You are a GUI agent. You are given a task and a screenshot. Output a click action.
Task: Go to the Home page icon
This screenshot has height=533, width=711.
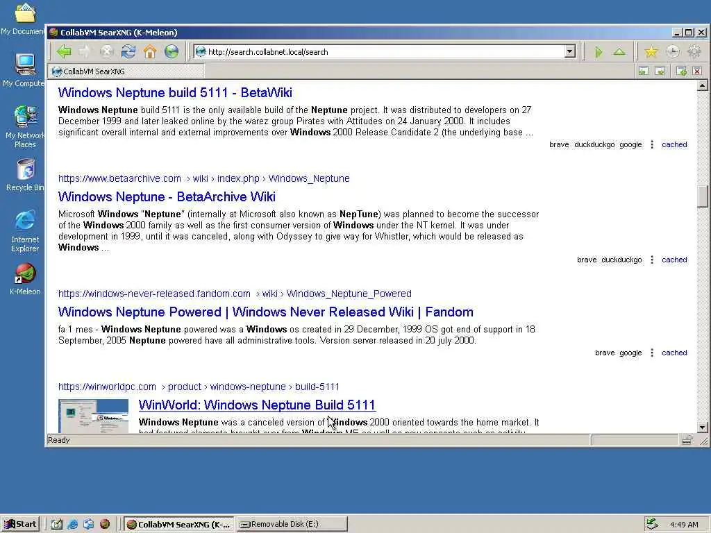click(150, 51)
